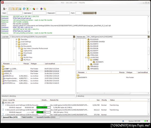
Task: Select the My Music folder icon
Action: point(22,60)
